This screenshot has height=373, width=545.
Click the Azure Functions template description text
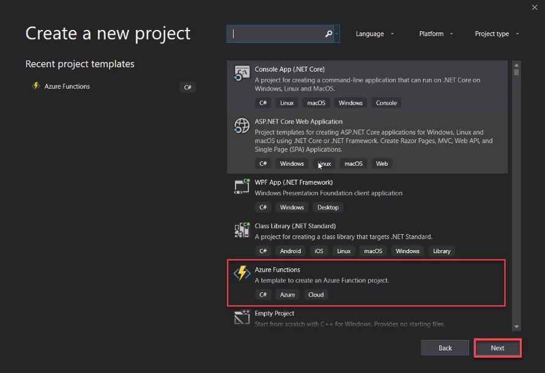[x=322, y=280]
